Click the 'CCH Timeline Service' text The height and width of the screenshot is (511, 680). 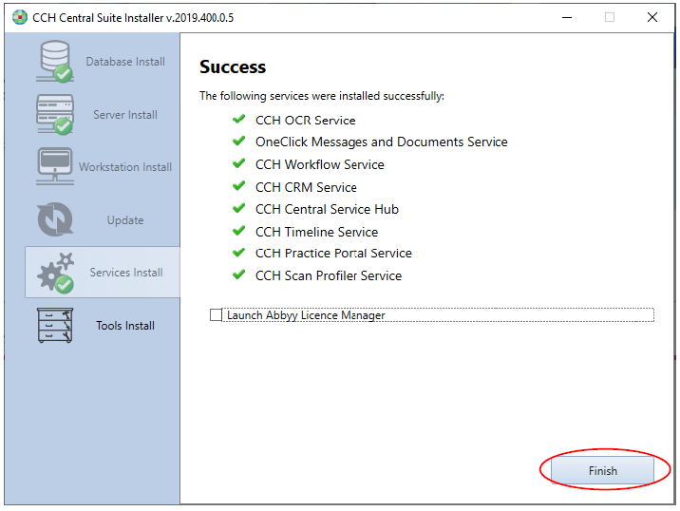(316, 232)
